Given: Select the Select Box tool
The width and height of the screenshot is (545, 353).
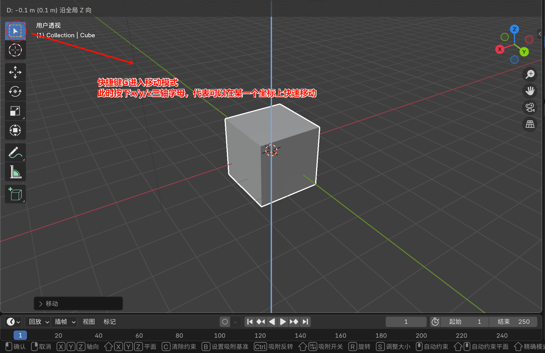Looking at the screenshot, I should click(x=15, y=31).
